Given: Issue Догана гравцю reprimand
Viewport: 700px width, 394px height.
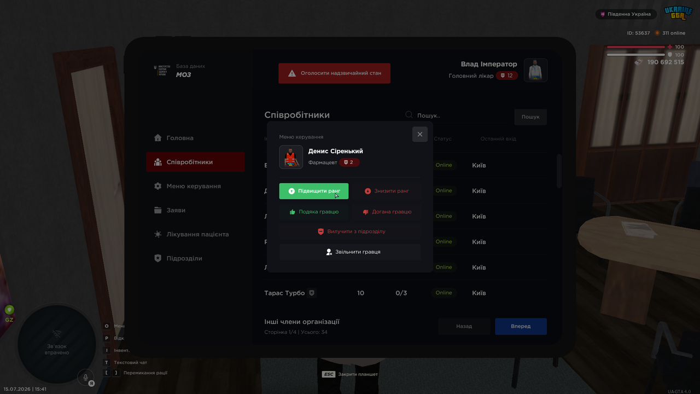Looking at the screenshot, I should pos(387,212).
